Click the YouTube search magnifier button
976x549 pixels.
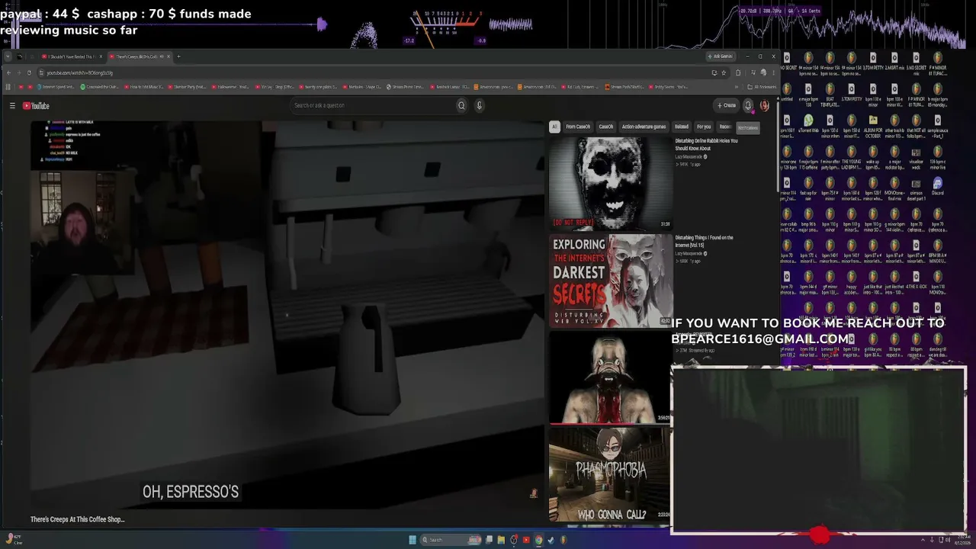(x=461, y=105)
